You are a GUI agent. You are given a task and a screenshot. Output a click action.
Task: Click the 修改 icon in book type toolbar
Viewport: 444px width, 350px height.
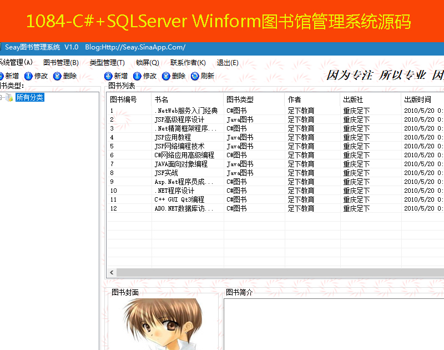coord(28,76)
